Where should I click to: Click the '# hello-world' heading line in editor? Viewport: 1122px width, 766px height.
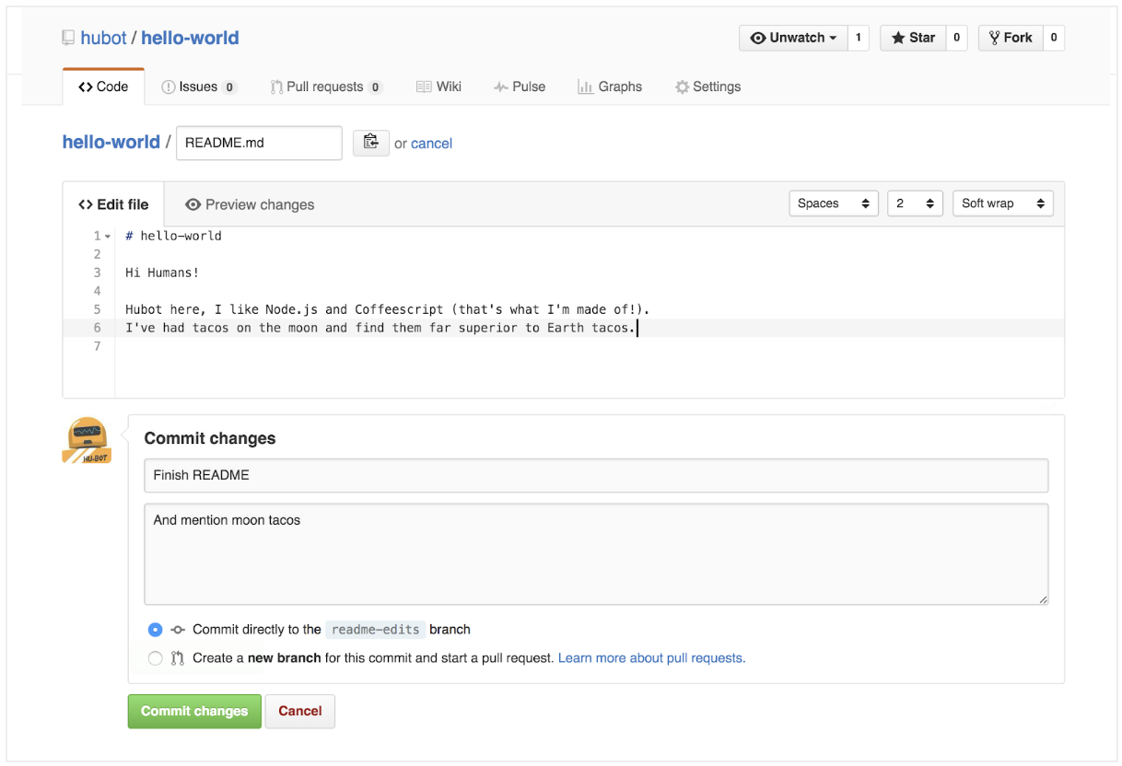pyautogui.click(x=173, y=236)
